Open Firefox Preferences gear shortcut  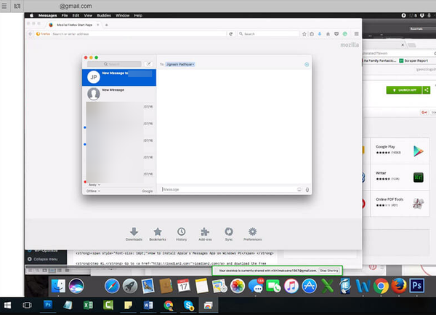coord(252,232)
